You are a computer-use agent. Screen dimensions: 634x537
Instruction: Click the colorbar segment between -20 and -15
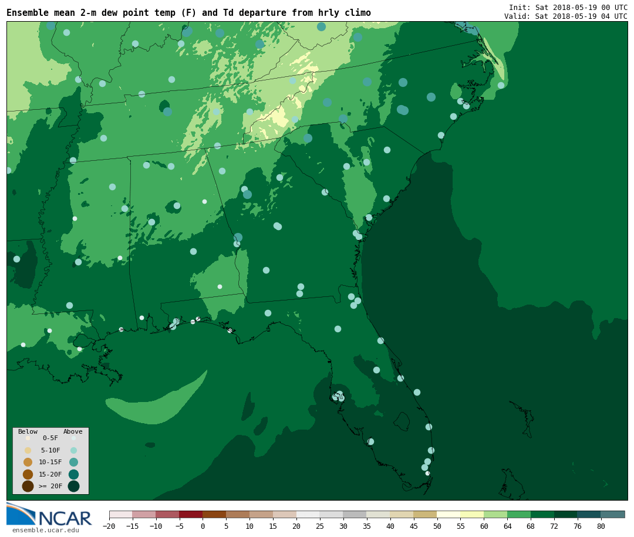coord(121,514)
